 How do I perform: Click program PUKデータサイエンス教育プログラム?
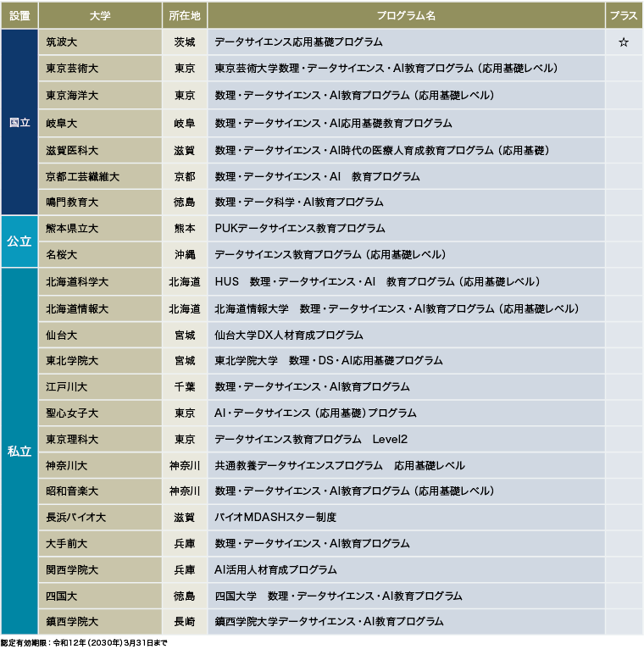click(300, 229)
